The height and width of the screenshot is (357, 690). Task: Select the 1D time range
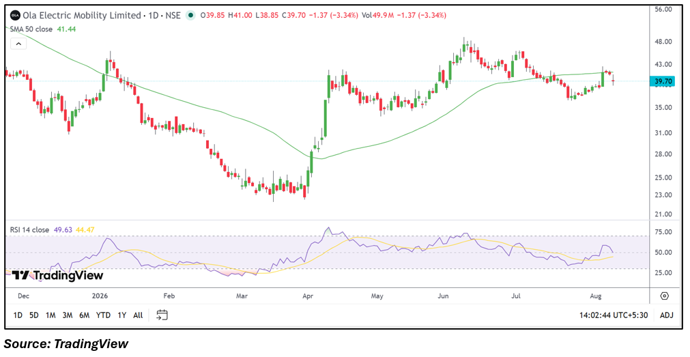pyautogui.click(x=18, y=315)
